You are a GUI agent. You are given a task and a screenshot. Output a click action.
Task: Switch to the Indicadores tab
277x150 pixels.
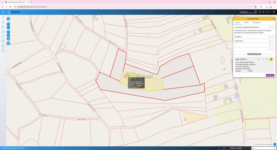click(x=256, y=23)
